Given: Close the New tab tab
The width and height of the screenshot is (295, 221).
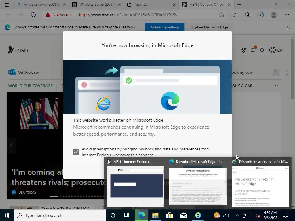Looking at the screenshot, I should click(174, 5).
